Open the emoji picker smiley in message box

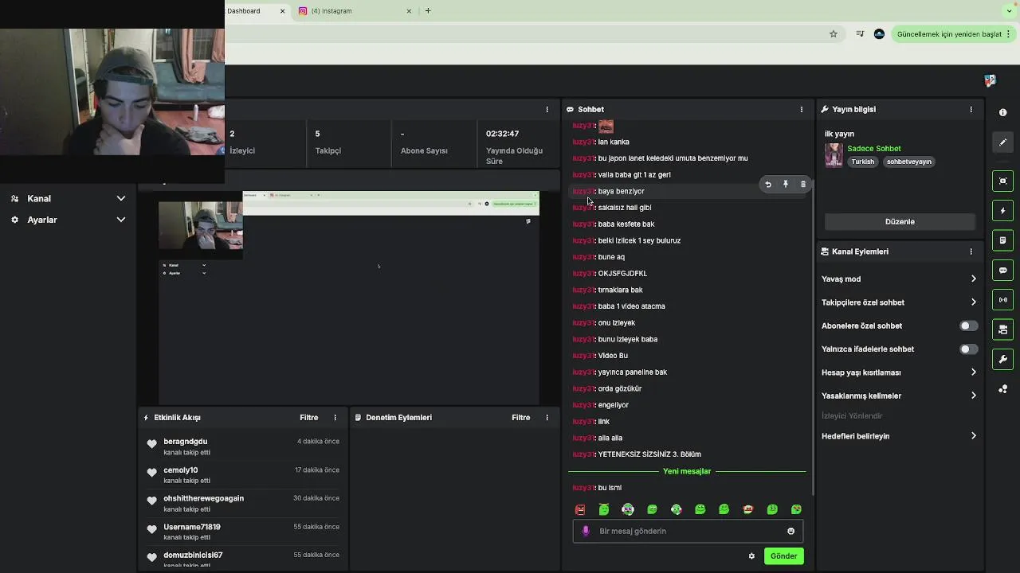point(790,531)
